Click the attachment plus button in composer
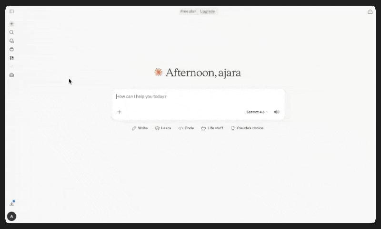Viewport: 381px width, 229px height. click(x=120, y=112)
